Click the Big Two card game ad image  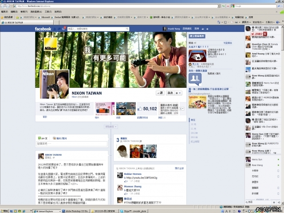pyautogui.click(x=197, y=56)
